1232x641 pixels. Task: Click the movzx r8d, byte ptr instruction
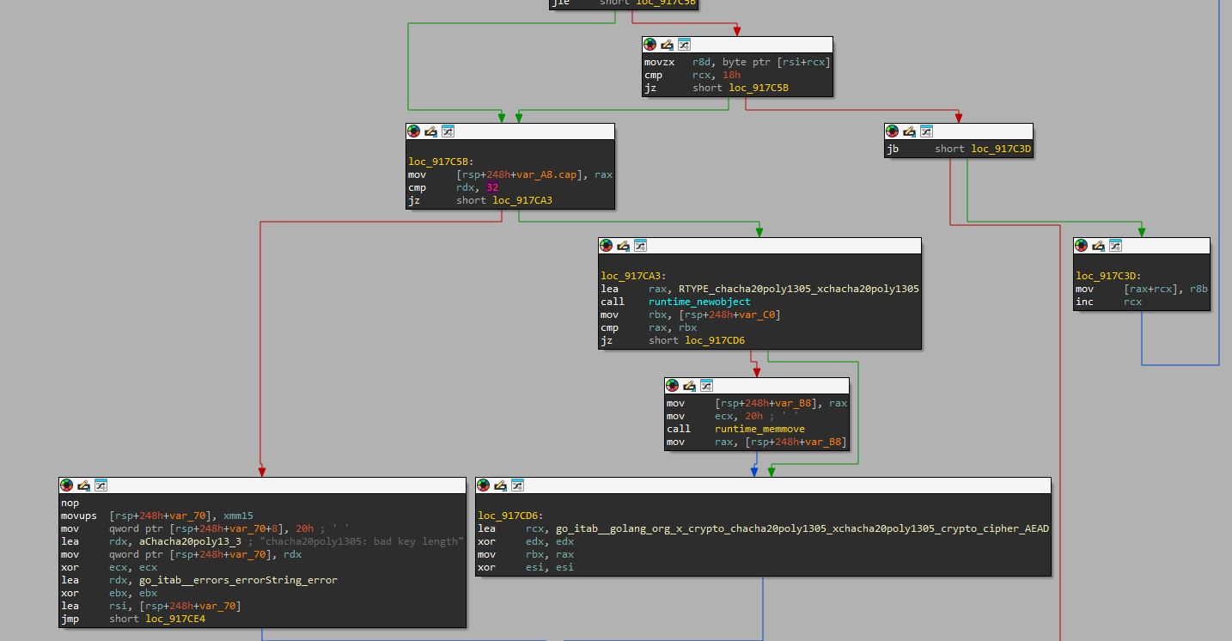pyautogui.click(x=738, y=62)
